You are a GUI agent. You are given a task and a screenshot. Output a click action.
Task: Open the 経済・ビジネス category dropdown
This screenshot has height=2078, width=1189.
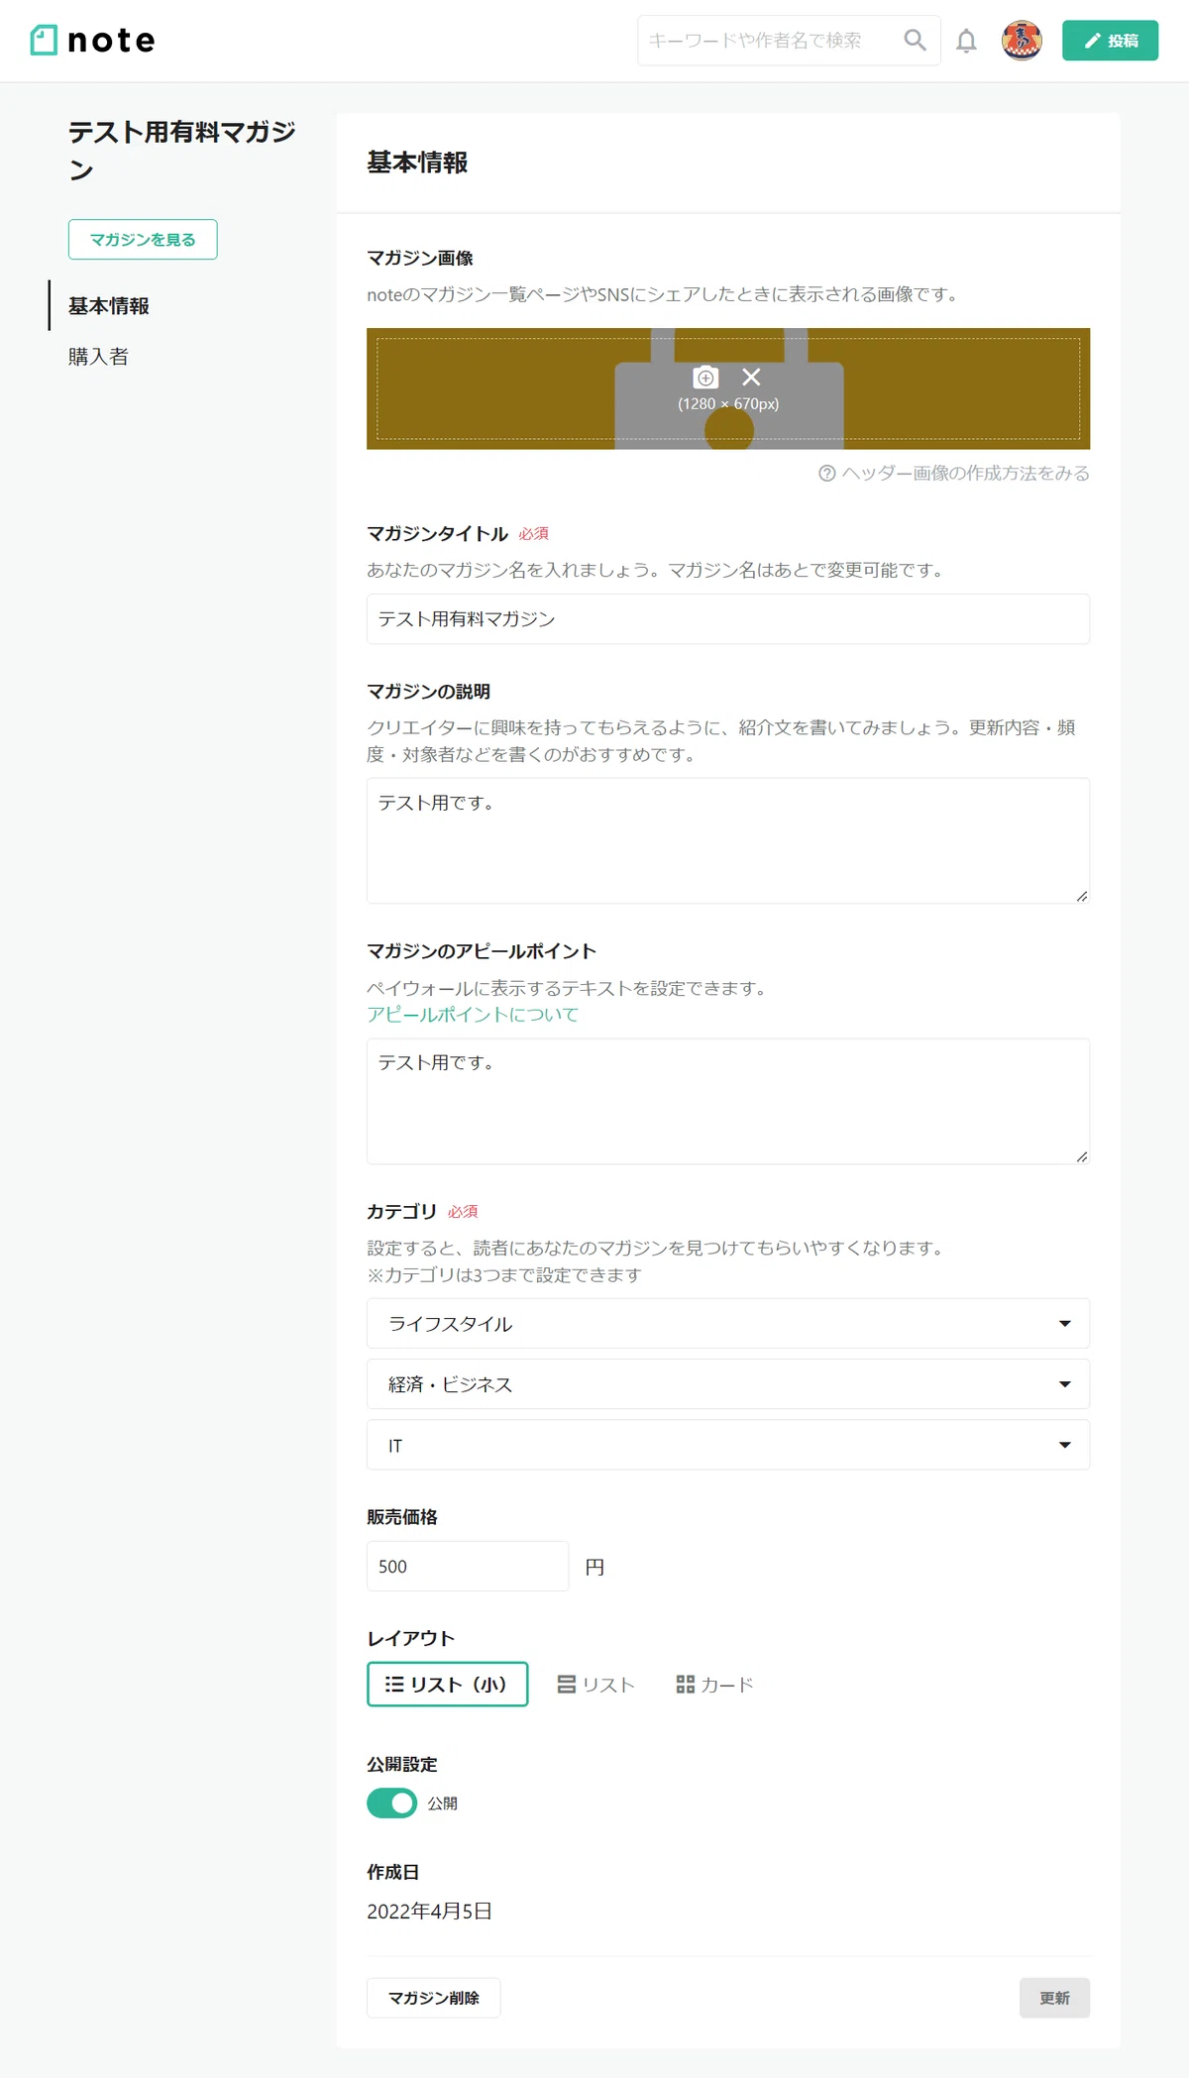click(x=728, y=1384)
